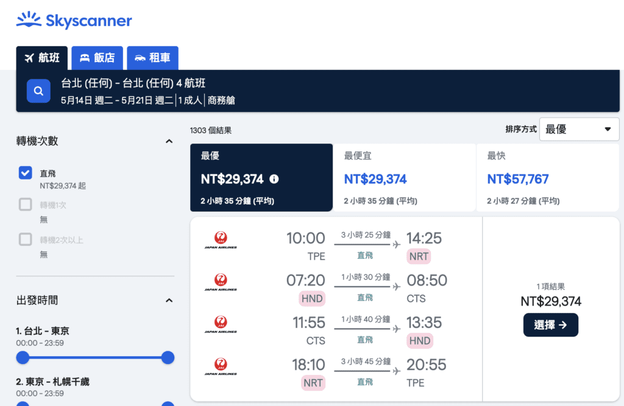Viewport: 624px width, 406px height.
Task: Click the Skyscanner logo
Action: point(74,20)
